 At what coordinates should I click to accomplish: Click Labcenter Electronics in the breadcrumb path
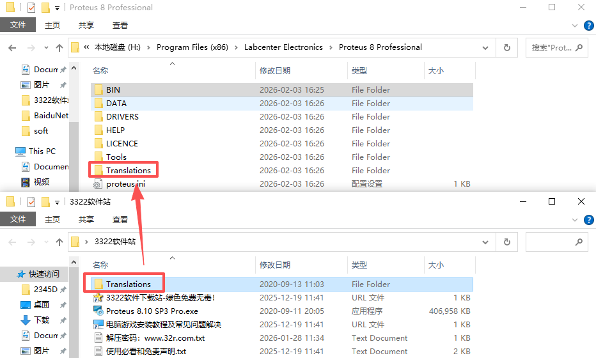286,47
